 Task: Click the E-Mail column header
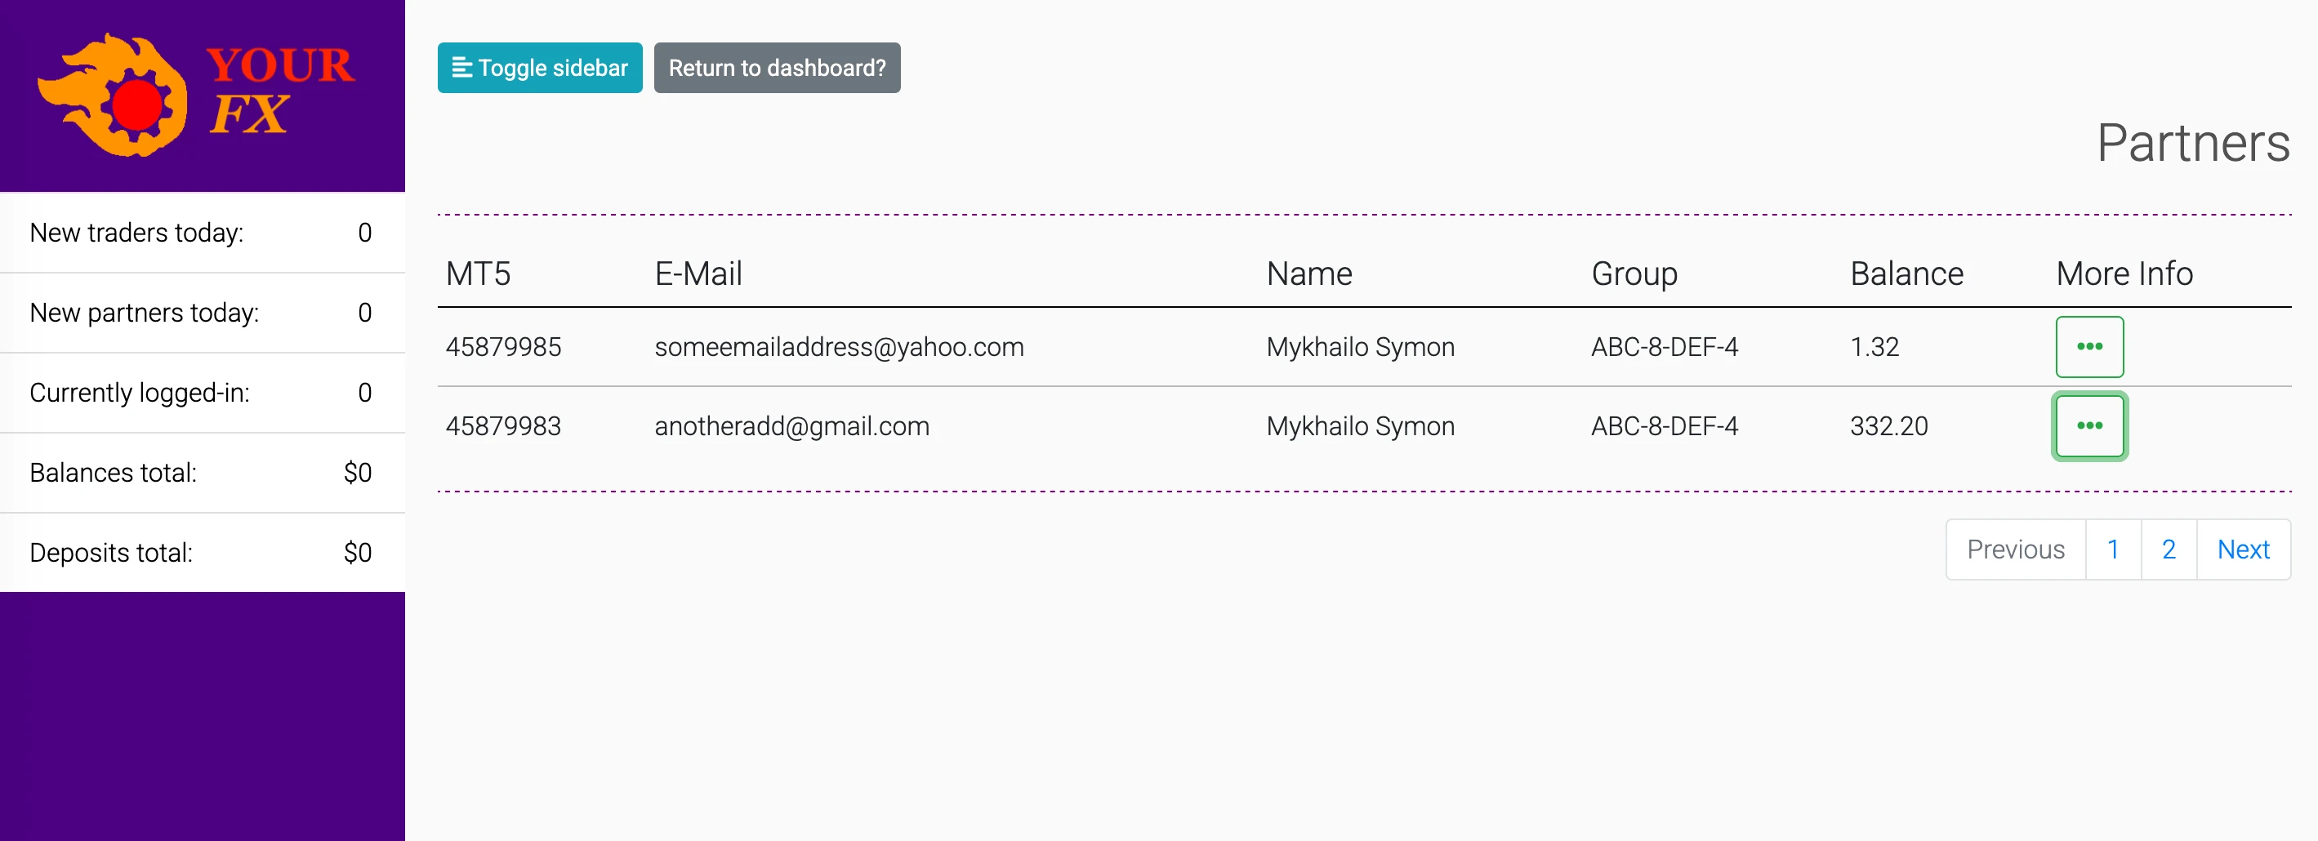(698, 274)
